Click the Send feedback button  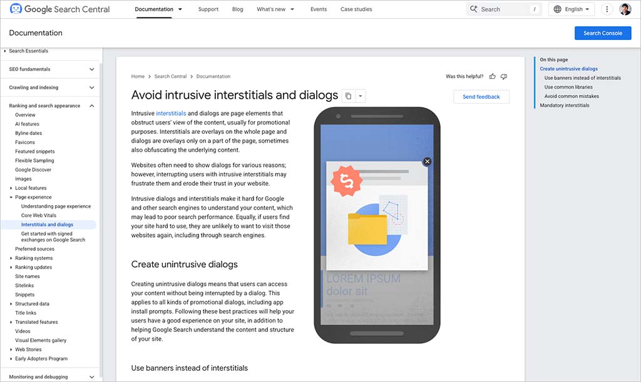[x=481, y=97]
